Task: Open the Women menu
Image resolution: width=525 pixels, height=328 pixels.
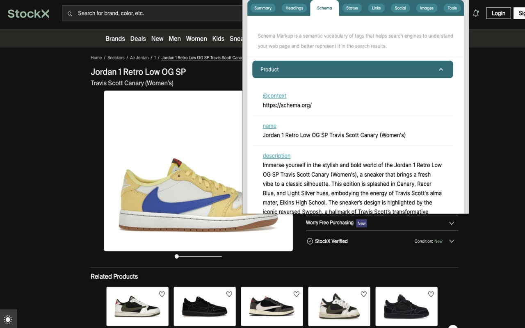Action: pyautogui.click(x=196, y=39)
